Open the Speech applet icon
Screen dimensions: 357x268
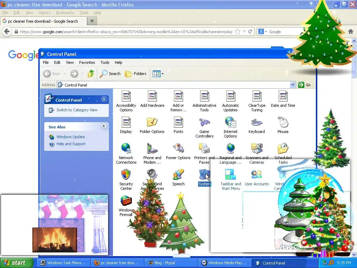click(x=178, y=178)
